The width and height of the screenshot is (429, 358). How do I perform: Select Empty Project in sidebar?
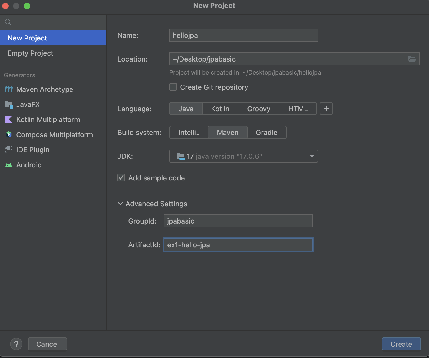(53, 53)
